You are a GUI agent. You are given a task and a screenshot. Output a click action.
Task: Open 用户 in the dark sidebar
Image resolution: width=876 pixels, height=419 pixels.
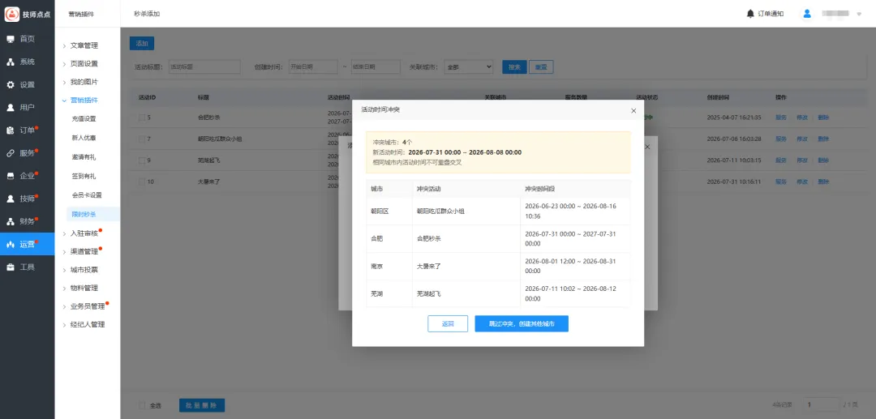click(27, 108)
